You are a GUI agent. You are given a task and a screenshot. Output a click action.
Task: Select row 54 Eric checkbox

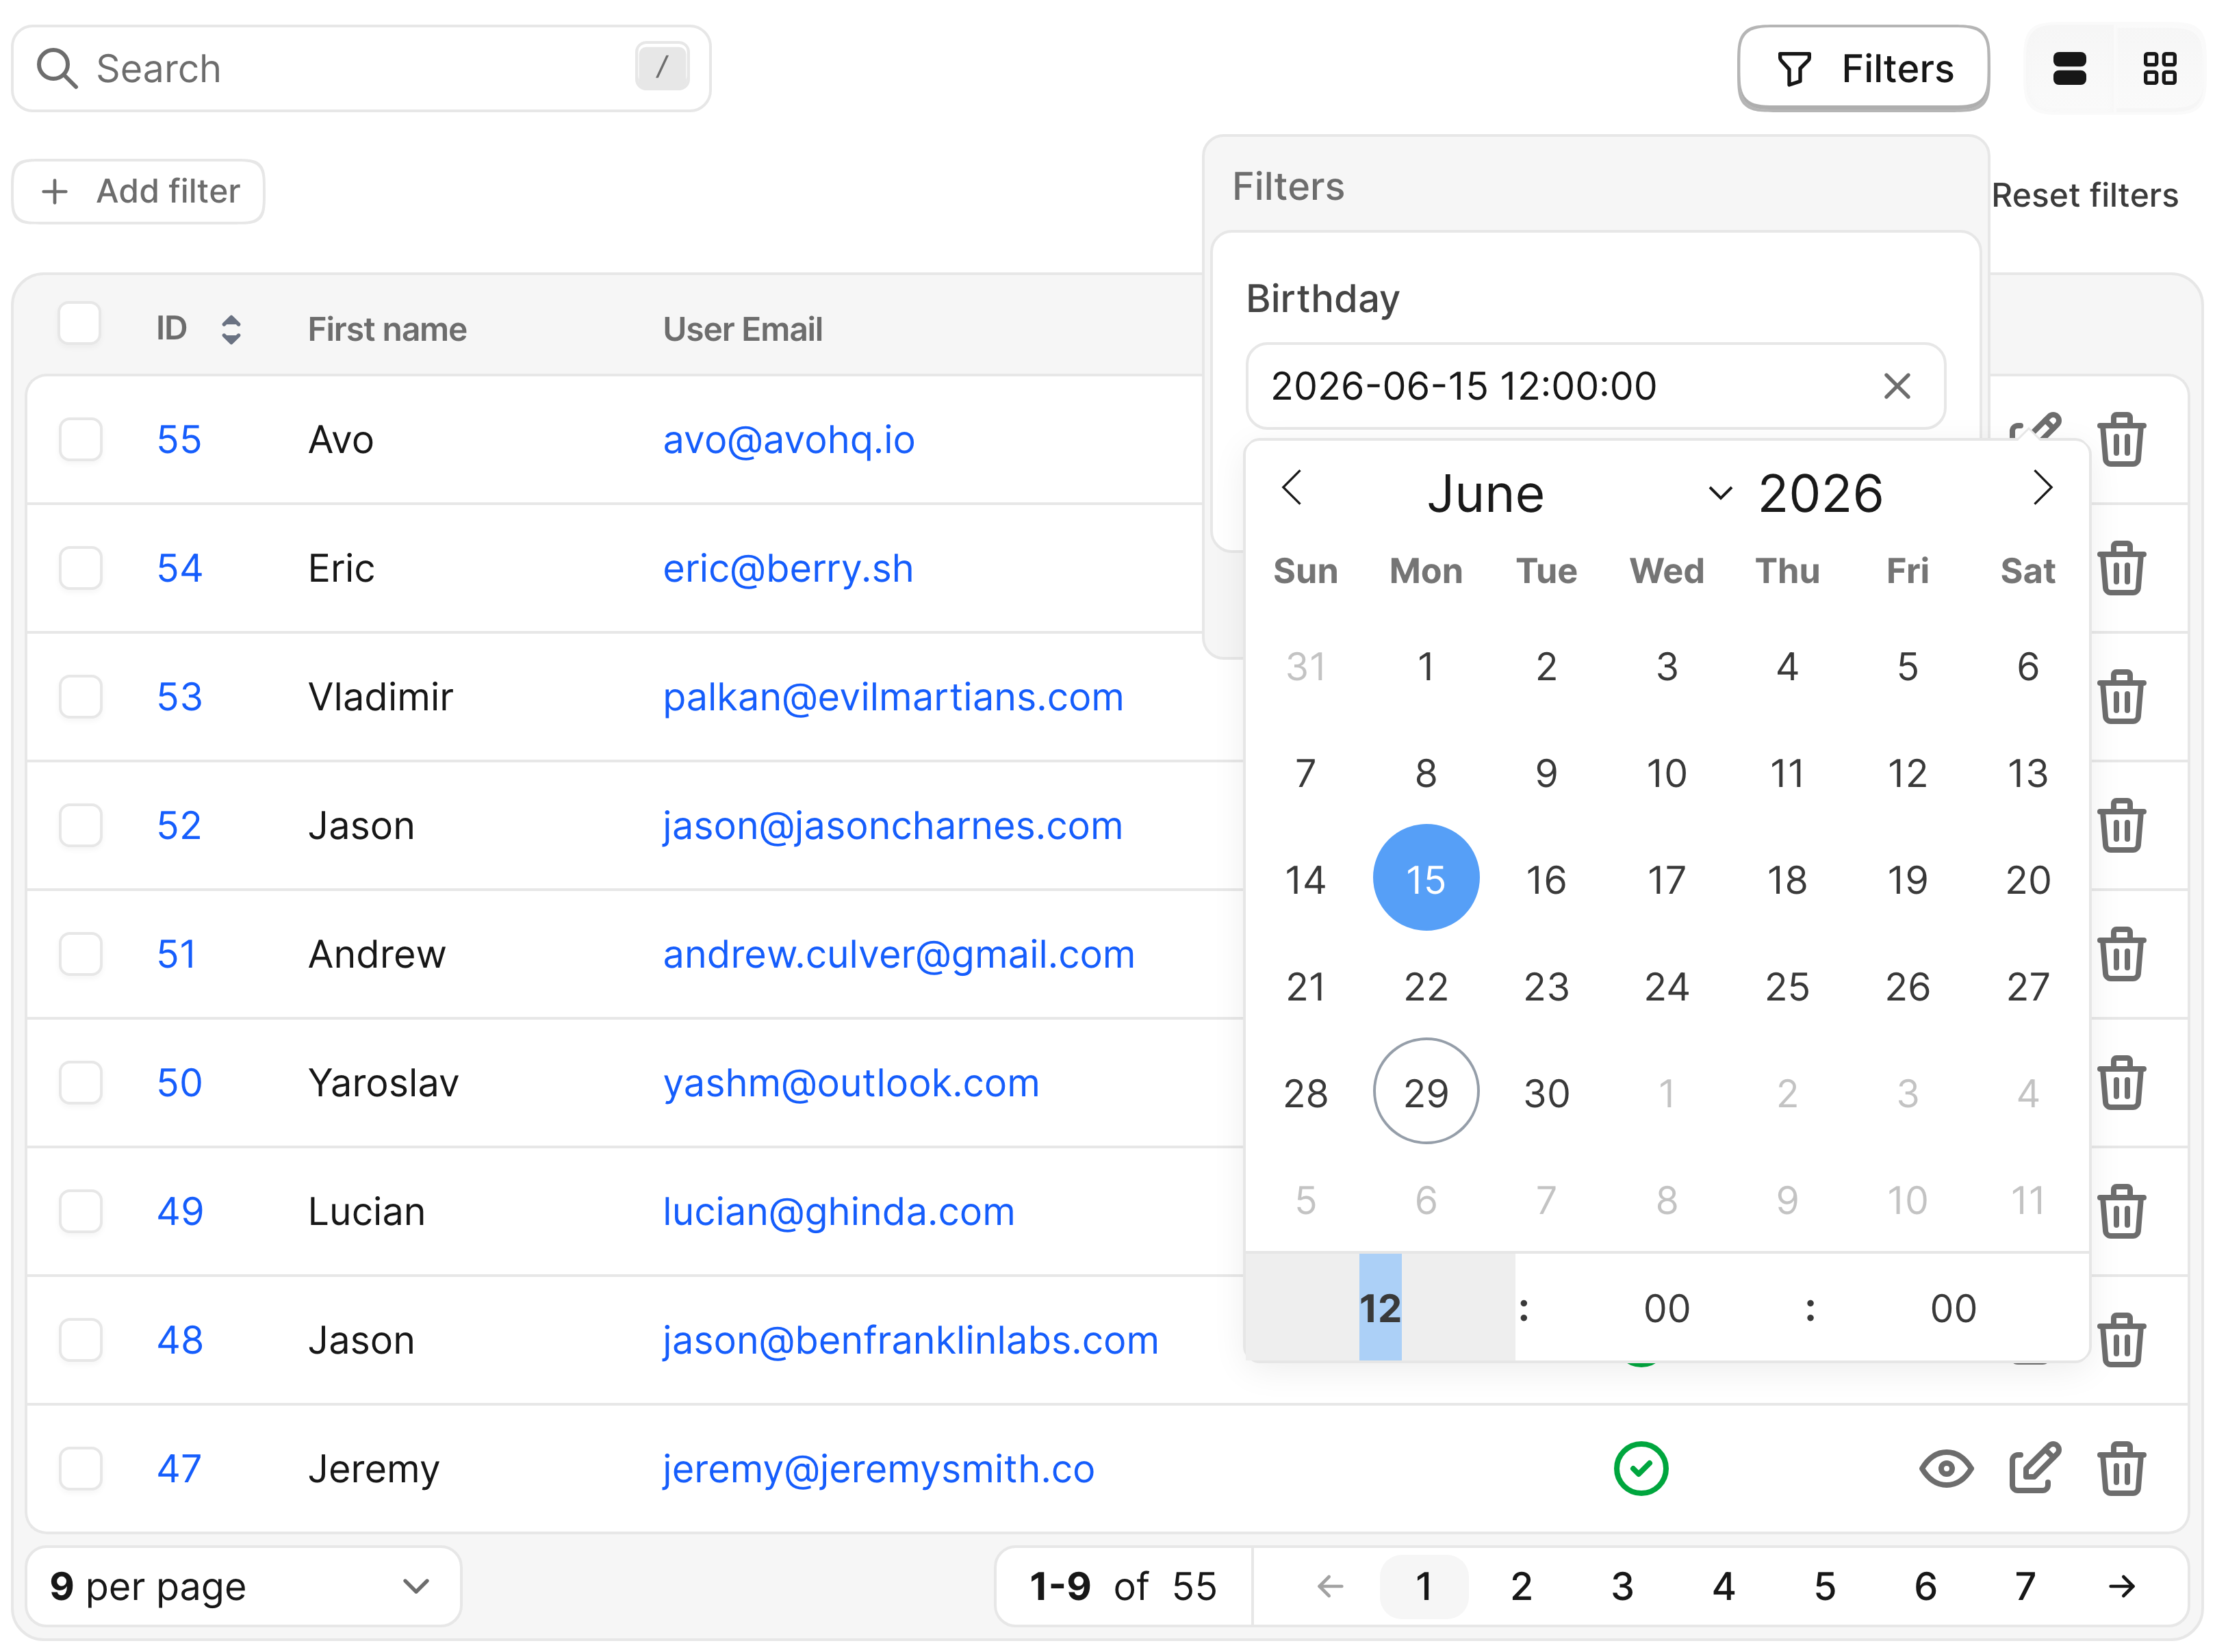[x=80, y=568]
